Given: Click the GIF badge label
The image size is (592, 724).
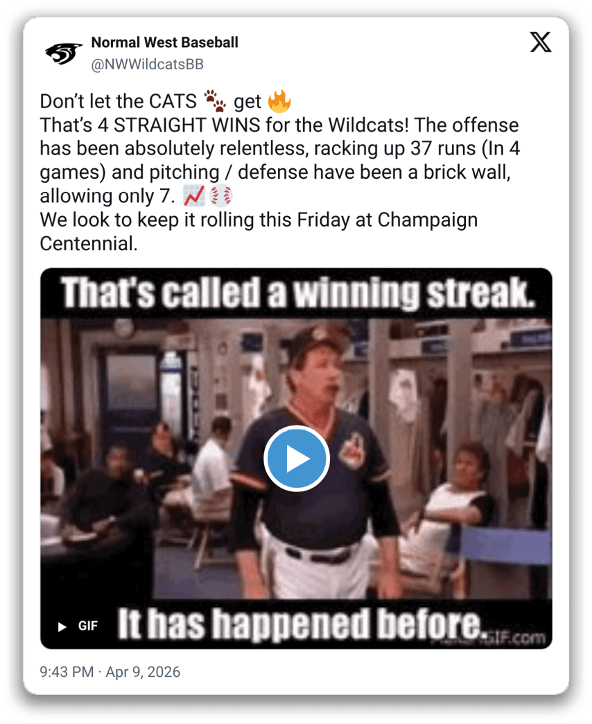Looking at the screenshot, I should click(88, 626).
